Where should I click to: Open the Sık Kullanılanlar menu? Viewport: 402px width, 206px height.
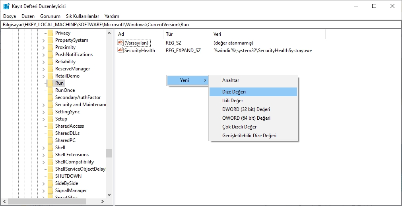[x=83, y=16]
